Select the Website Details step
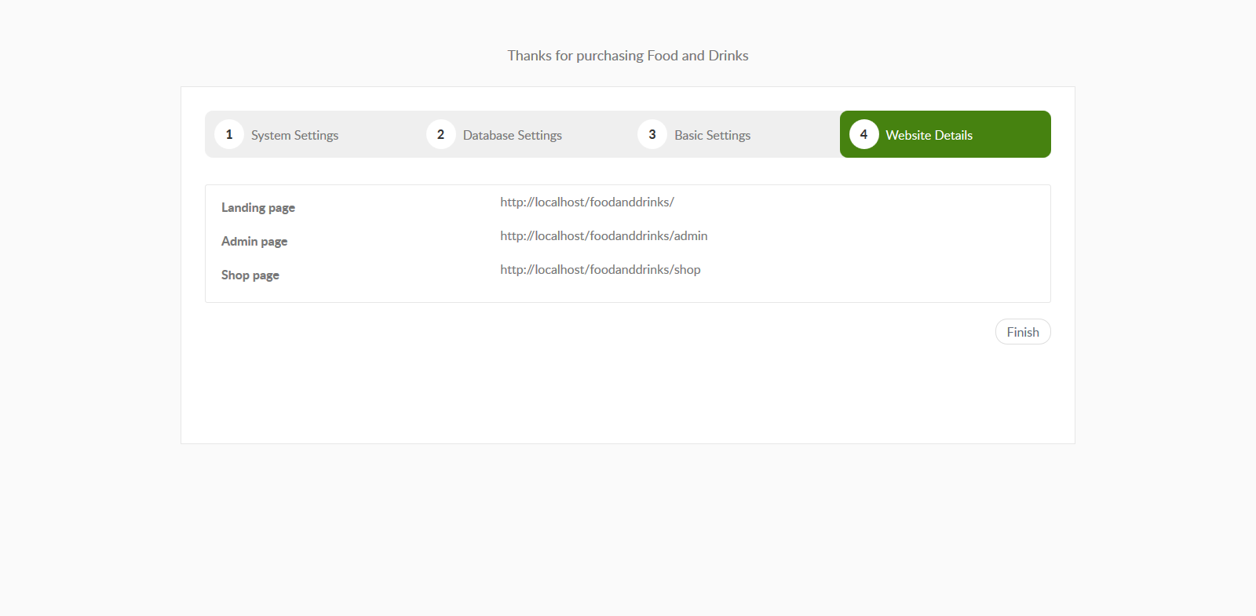Viewport: 1256px width, 616px height. [945, 134]
